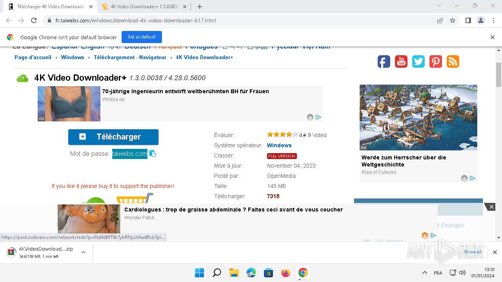Open Chrome taskbar icon

[x=303, y=273]
